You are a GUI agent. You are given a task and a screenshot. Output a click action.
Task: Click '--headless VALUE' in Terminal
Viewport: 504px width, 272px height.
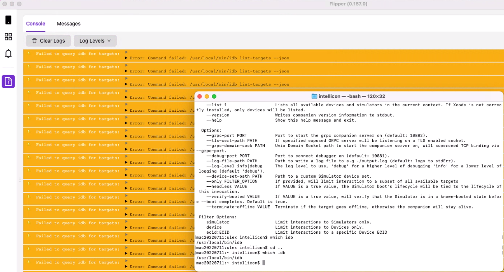(227, 187)
